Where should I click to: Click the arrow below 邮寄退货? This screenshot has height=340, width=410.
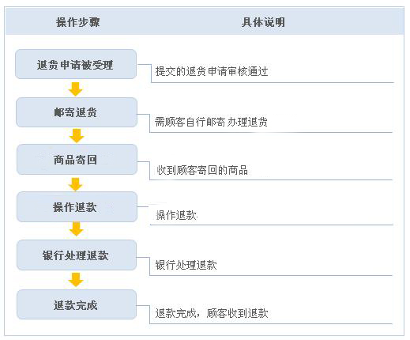[77, 136]
